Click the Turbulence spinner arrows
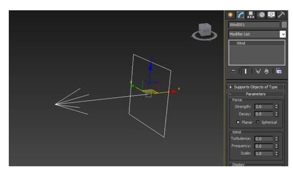Viewport: 293px width, 171px height. (x=276, y=139)
